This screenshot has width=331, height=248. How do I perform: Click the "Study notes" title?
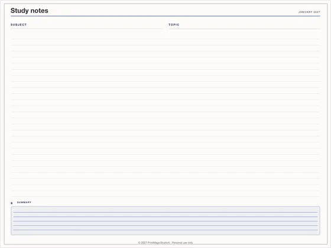(x=30, y=11)
